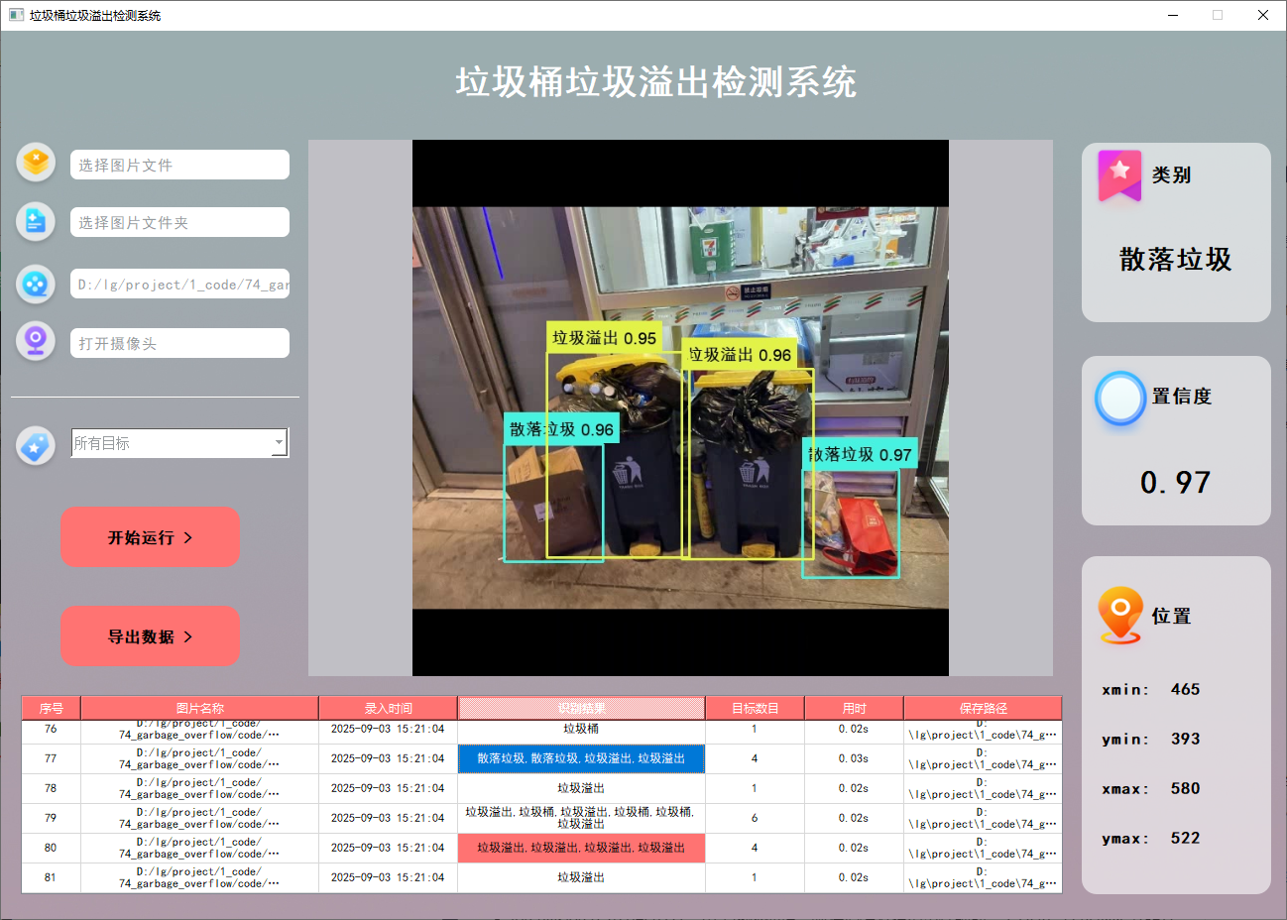1287x920 pixels.
Task: Click the app icon in title bar
Action: [x=16, y=15]
